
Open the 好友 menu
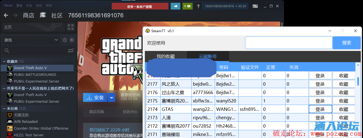29,5
